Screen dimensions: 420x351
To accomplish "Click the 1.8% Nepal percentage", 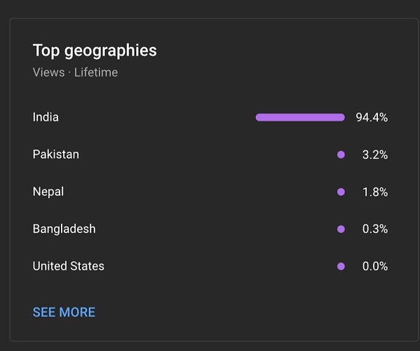I will tap(375, 192).
